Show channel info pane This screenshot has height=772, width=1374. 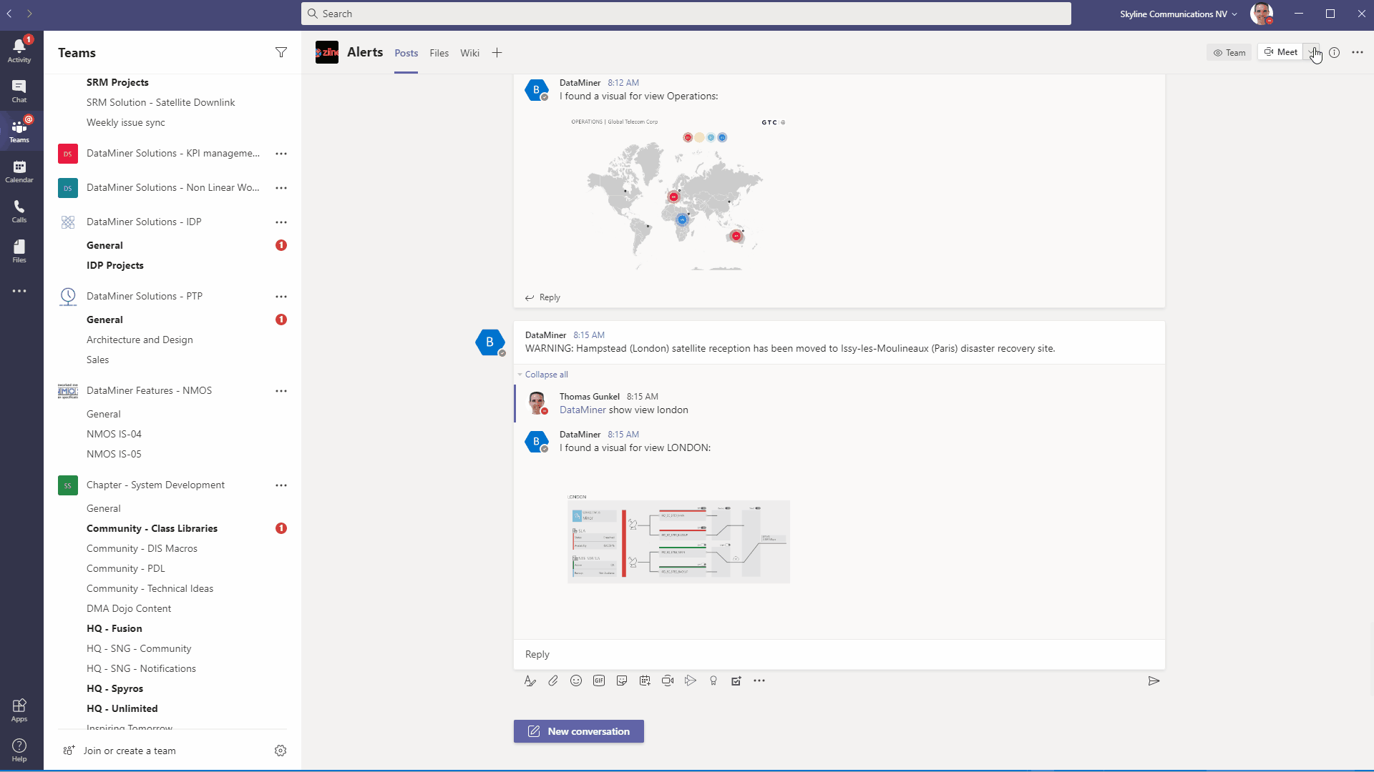click(1335, 52)
